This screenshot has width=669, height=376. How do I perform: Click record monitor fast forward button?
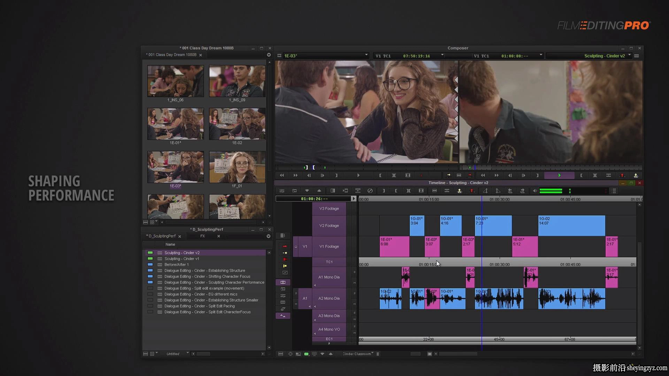[x=497, y=175]
